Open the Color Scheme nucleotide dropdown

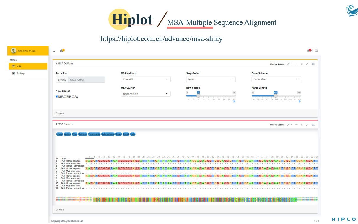[276, 79]
